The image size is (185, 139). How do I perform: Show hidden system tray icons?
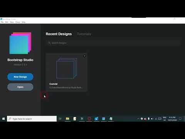[x=138, y=119]
